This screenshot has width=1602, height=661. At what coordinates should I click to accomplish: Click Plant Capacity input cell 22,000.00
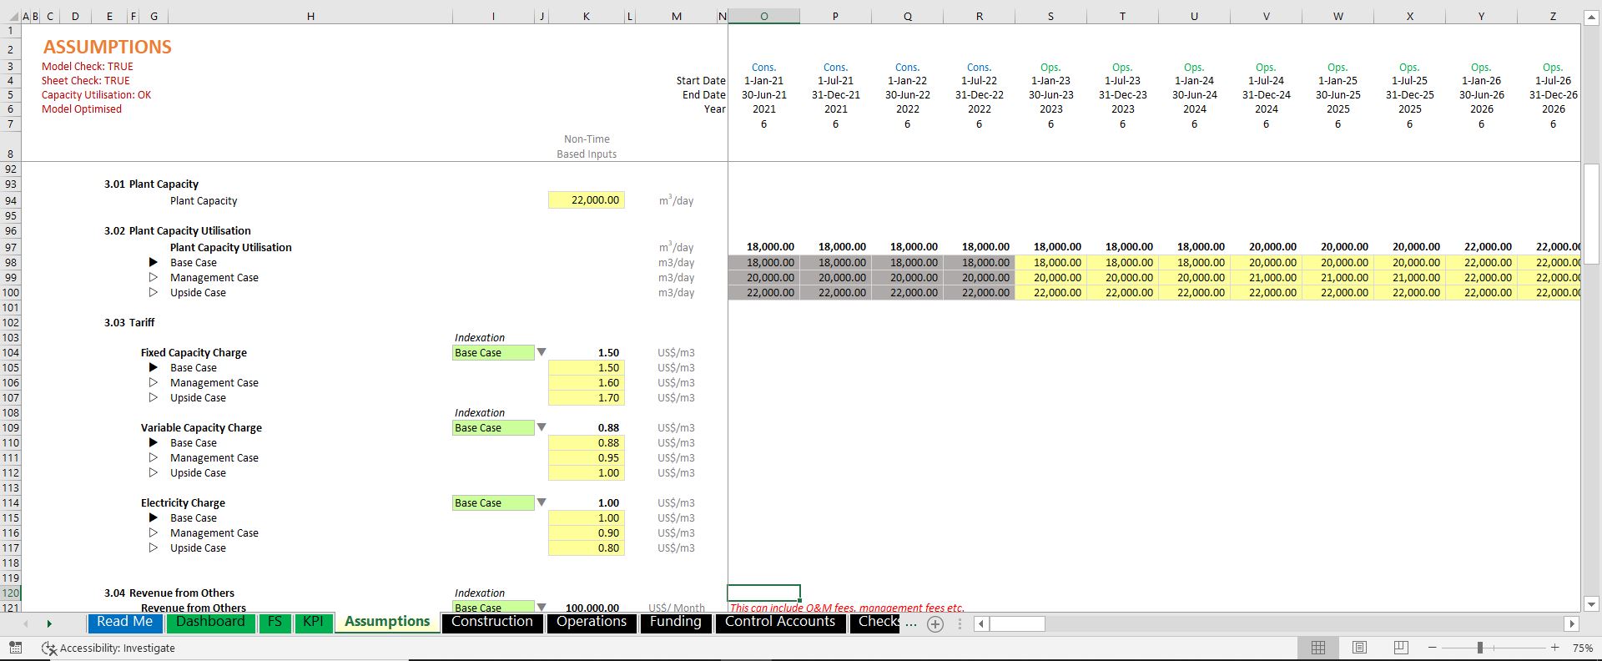tap(587, 200)
